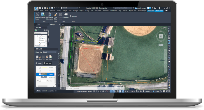Open the Modify ribbon tab
The width and height of the screenshot is (204, 110).
tap(59, 10)
